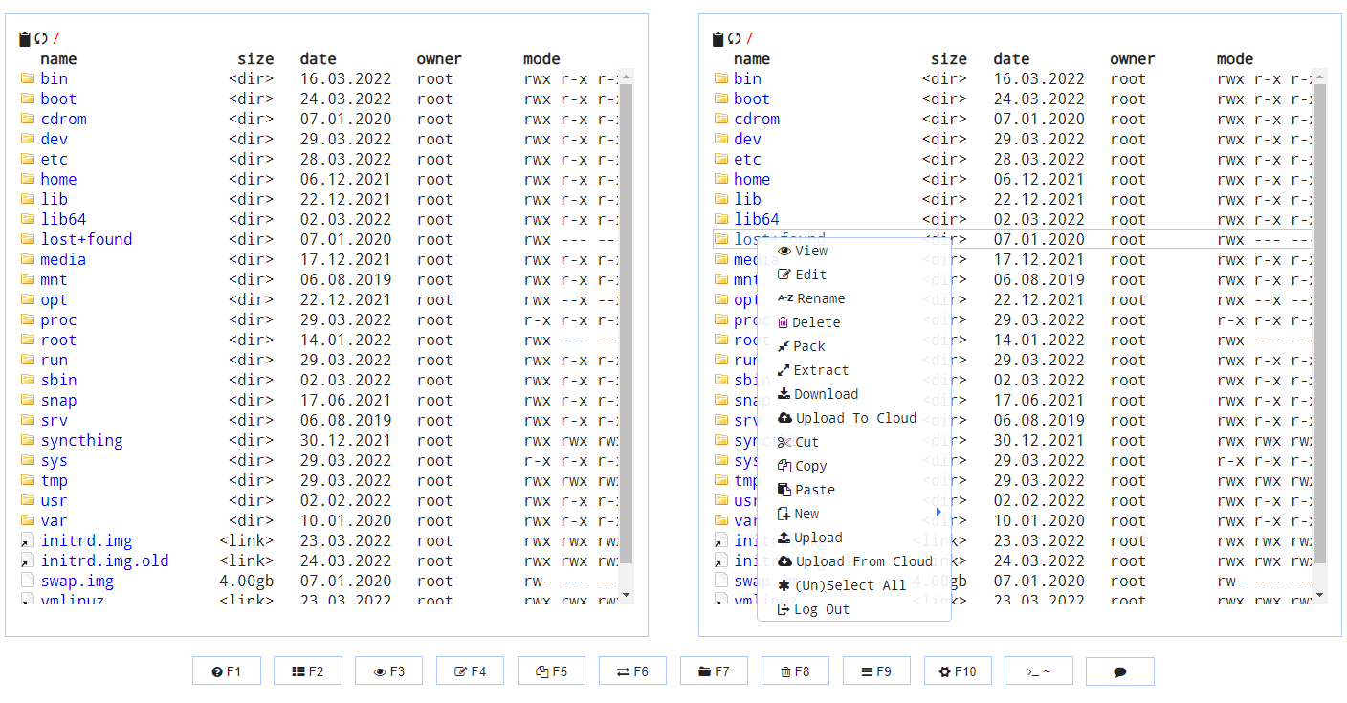Screen dimensions: 1347x703
Task: Open the etc directory in left panel
Action: 54,160
